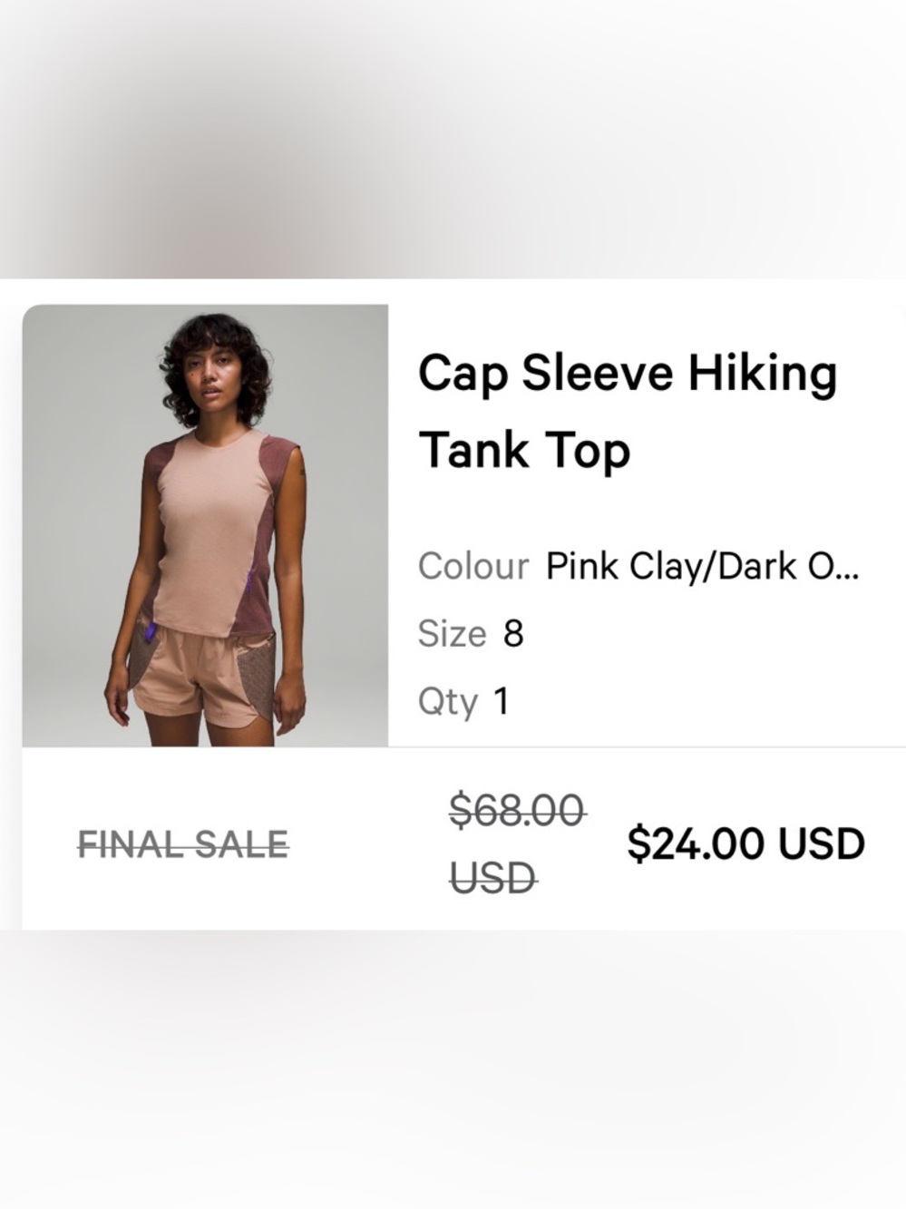Screen dimensions: 906x1209
Task: Click the $24.00 USD sale price
Action: 747,842
